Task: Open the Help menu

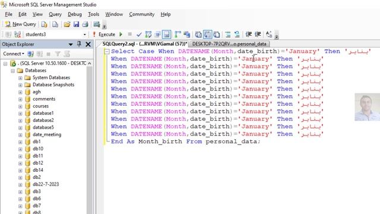Action: point(166,14)
